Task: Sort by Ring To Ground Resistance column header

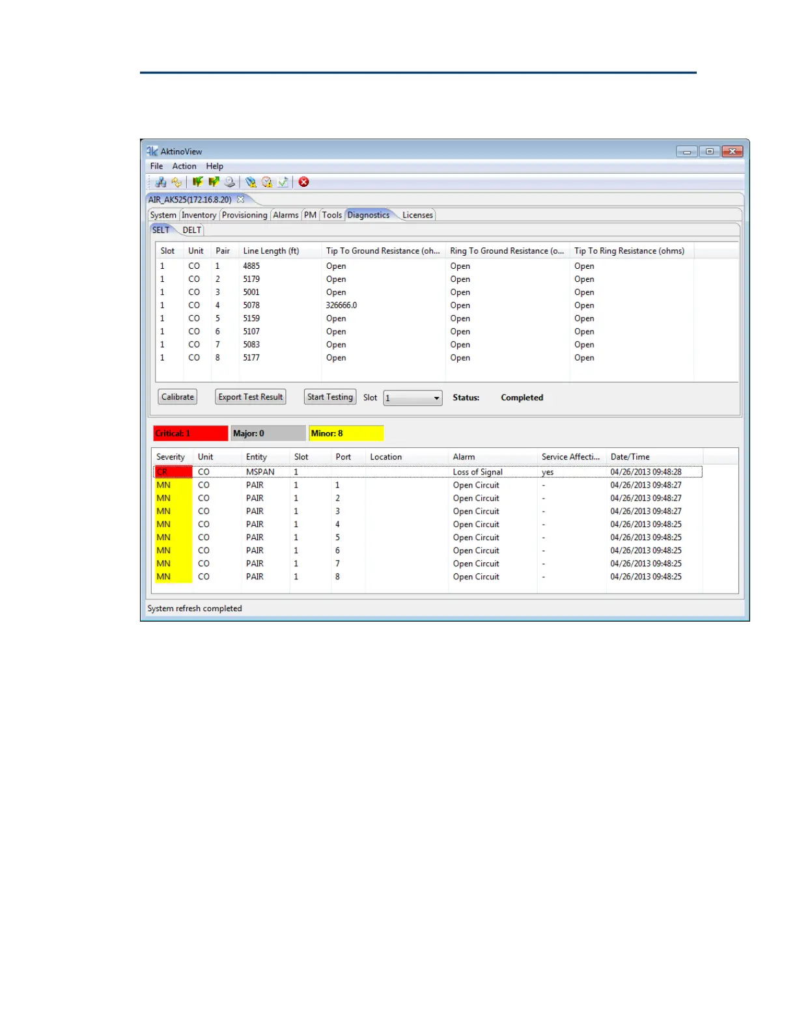Action: (508, 251)
